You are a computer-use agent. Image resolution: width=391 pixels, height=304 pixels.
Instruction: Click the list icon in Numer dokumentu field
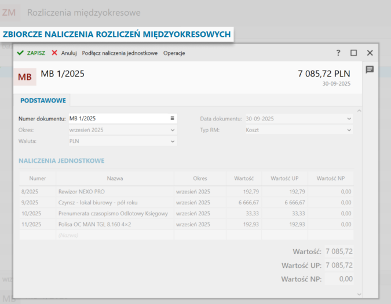click(x=172, y=119)
